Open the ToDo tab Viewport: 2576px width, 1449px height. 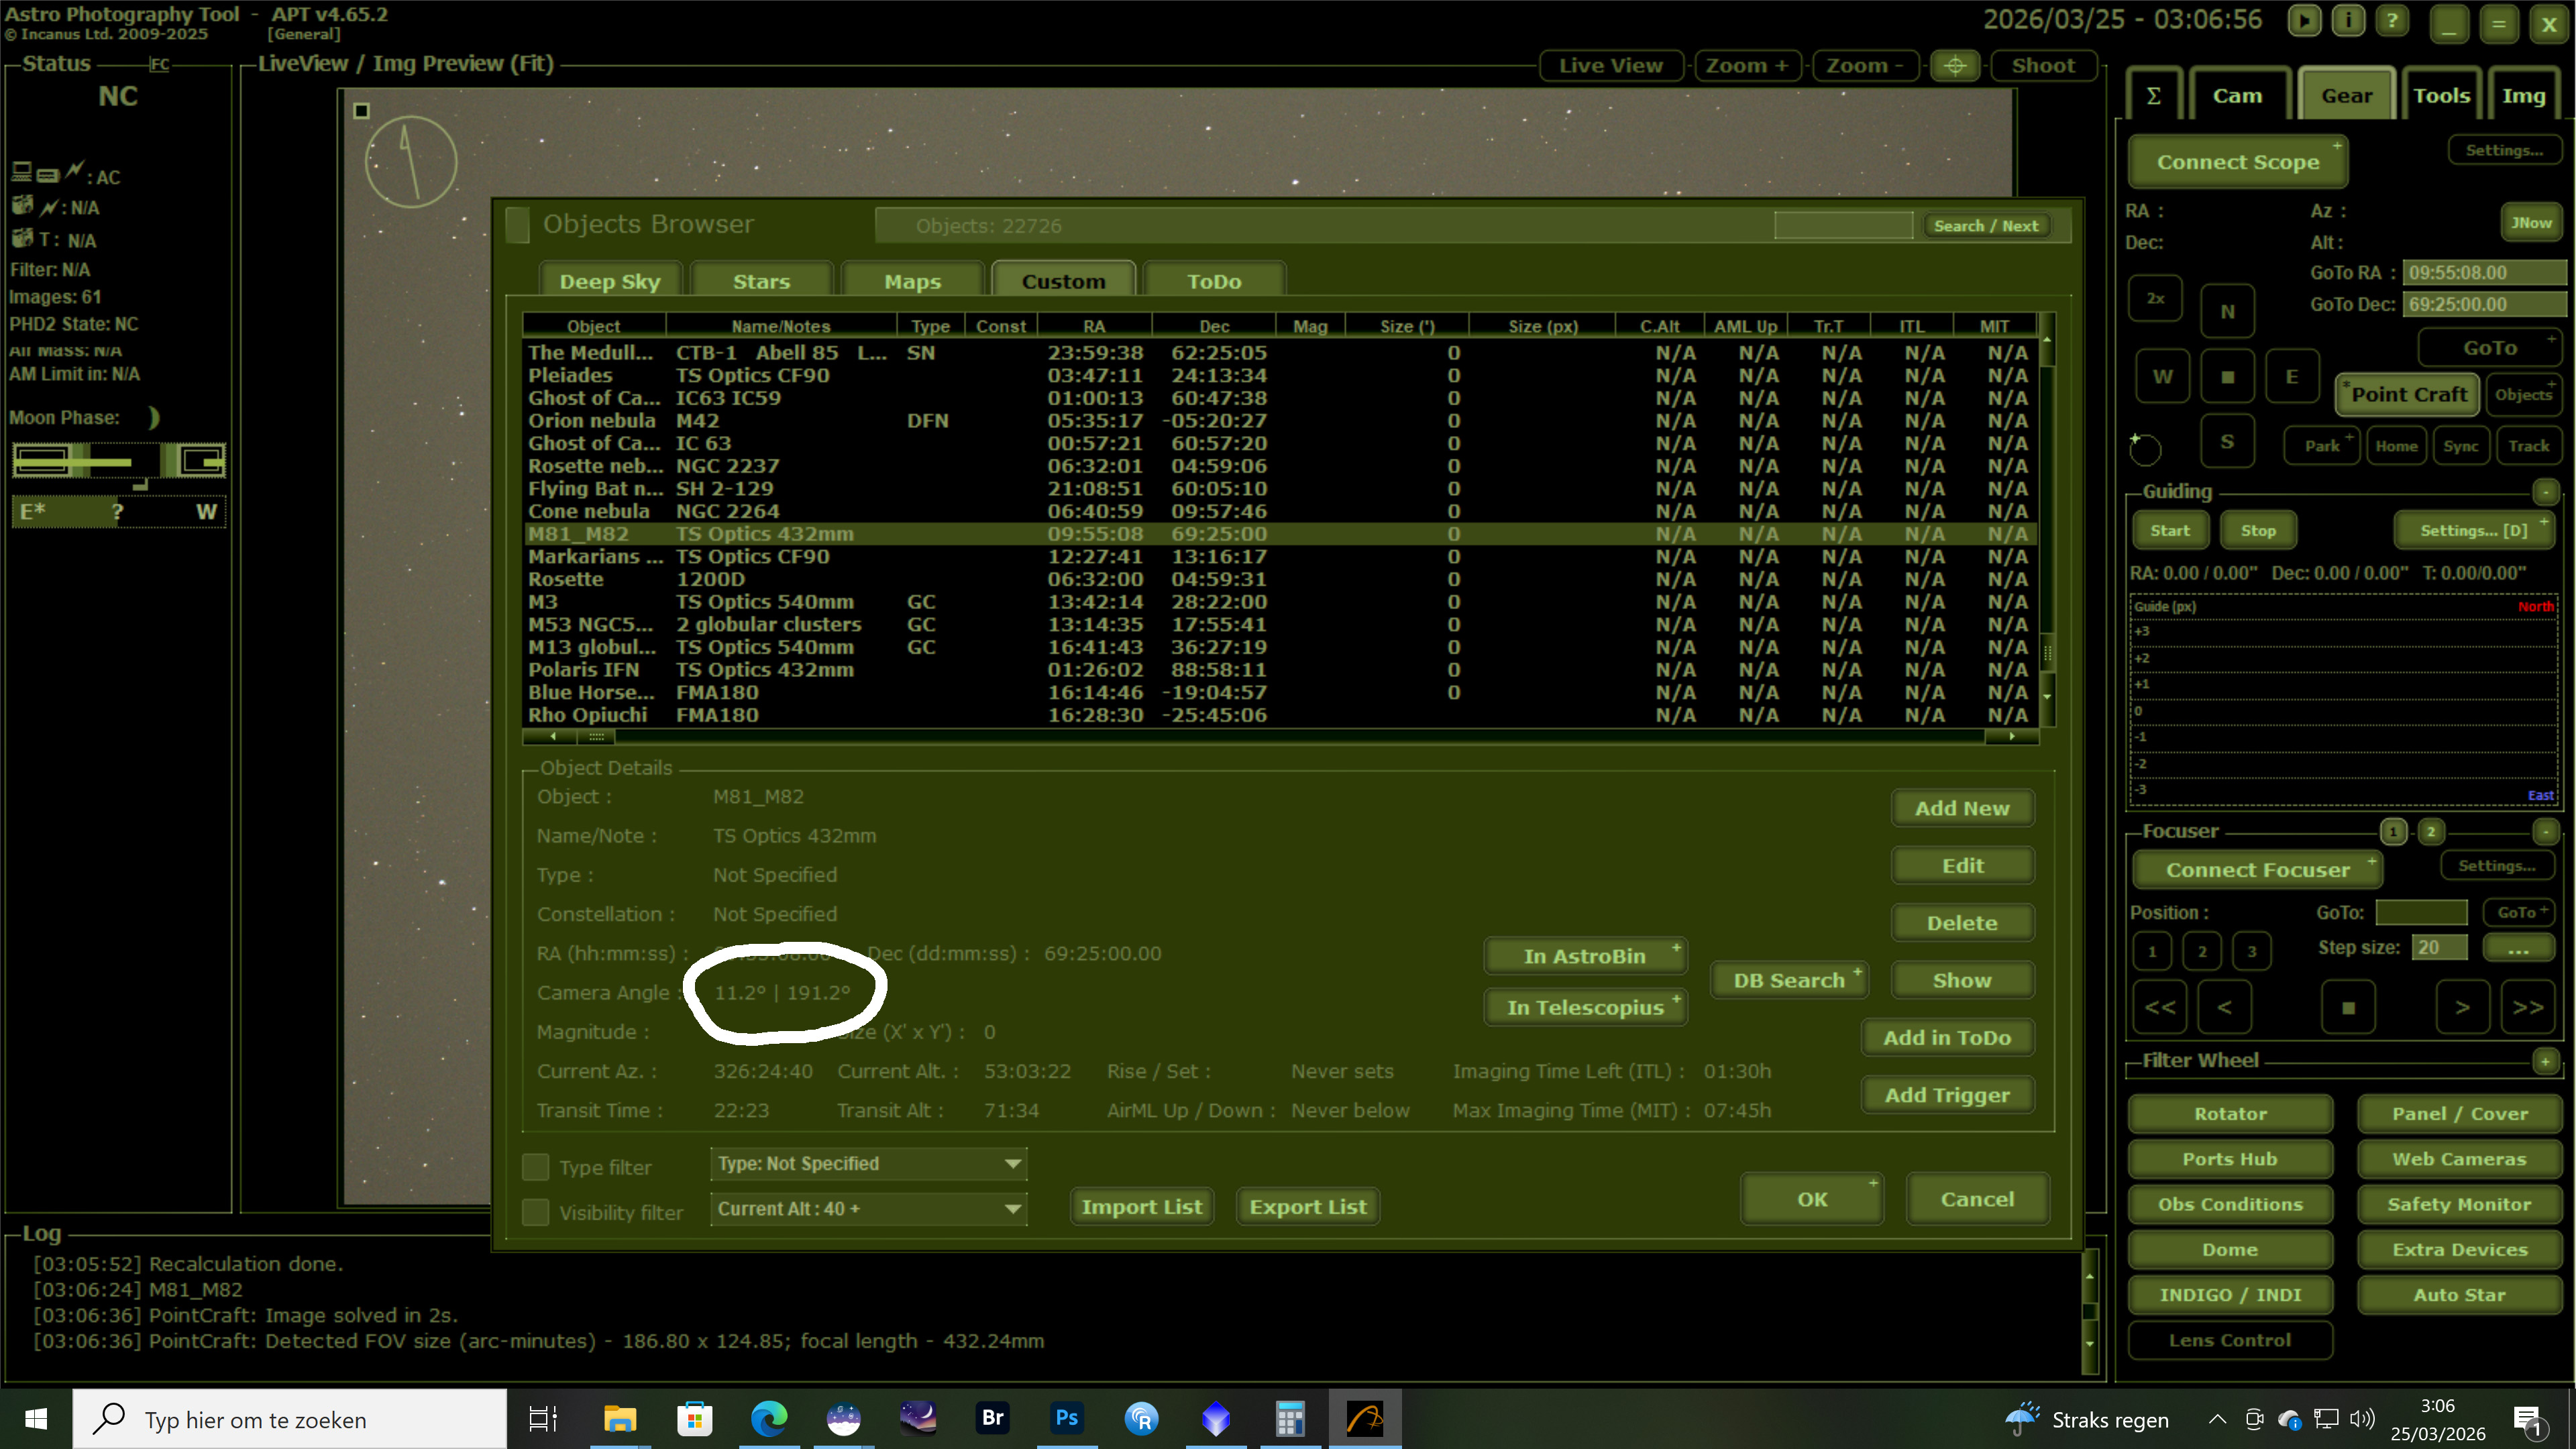pyautogui.click(x=1213, y=282)
